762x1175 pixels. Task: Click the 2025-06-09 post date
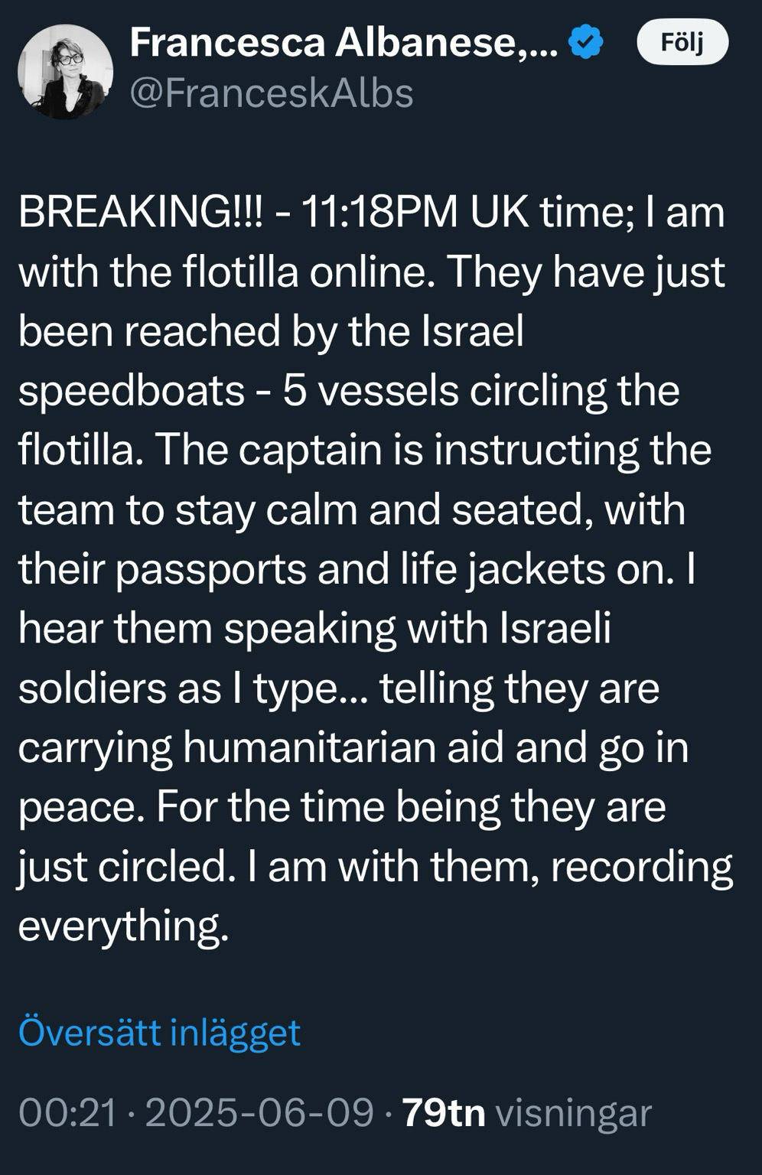point(259,1112)
